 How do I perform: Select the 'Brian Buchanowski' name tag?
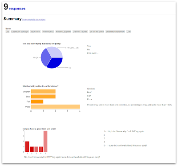coord(115,32)
